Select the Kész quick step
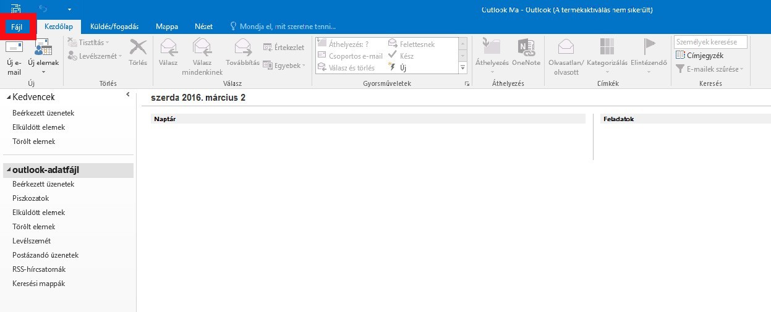Image resolution: width=771 pixels, height=312 pixels. click(x=401, y=56)
